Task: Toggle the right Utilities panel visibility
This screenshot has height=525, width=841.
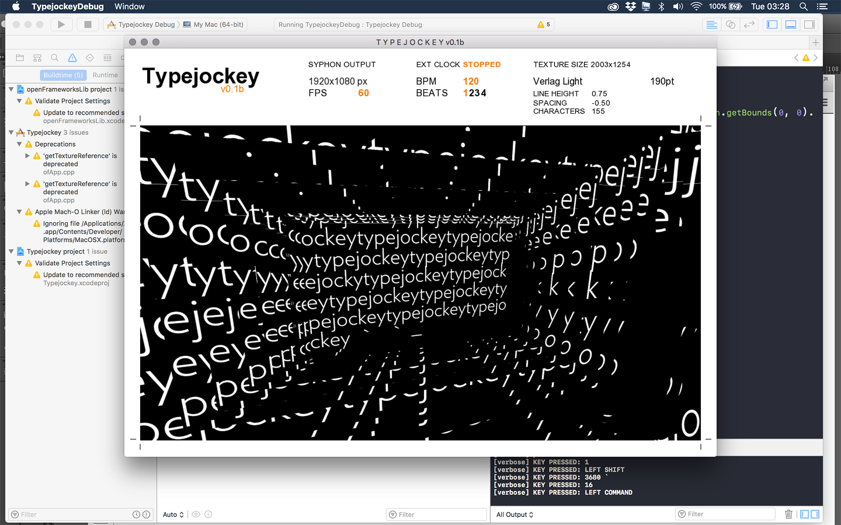Action: point(809,24)
